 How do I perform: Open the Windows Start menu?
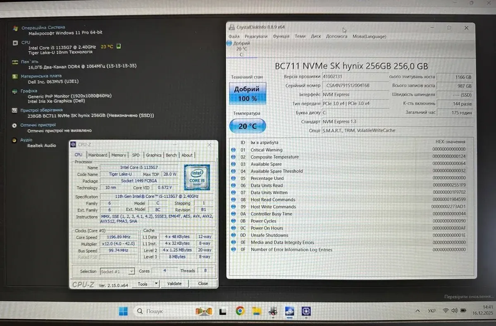pos(123,311)
